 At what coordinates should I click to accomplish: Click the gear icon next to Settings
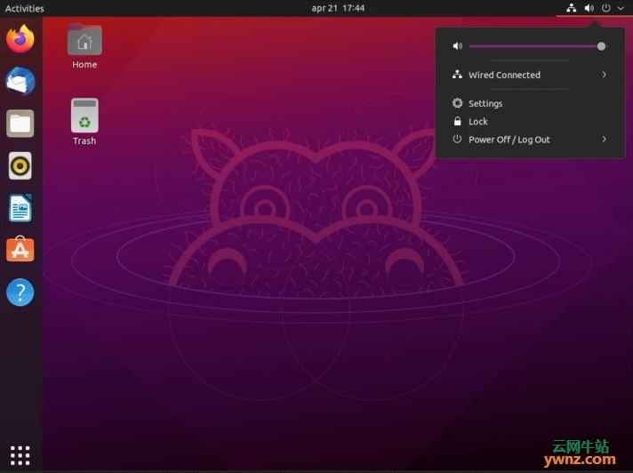(x=457, y=103)
